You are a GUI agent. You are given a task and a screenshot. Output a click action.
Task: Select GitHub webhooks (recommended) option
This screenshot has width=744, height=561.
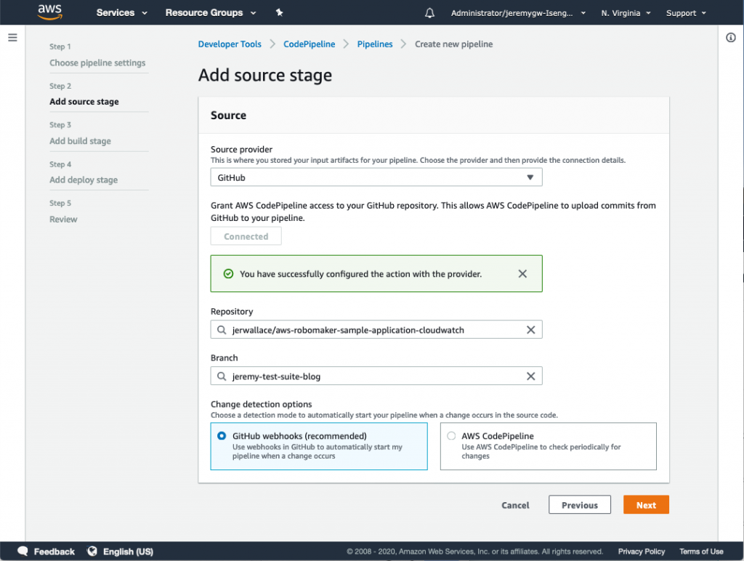pyautogui.click(x=319, y=446)
